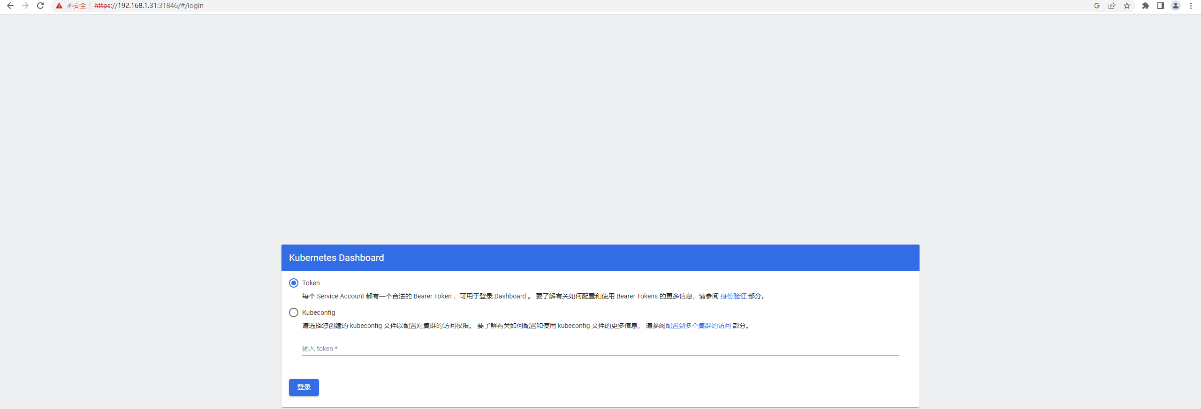
Task: Click the address bar URL text
Action: (x=149, y=6)
